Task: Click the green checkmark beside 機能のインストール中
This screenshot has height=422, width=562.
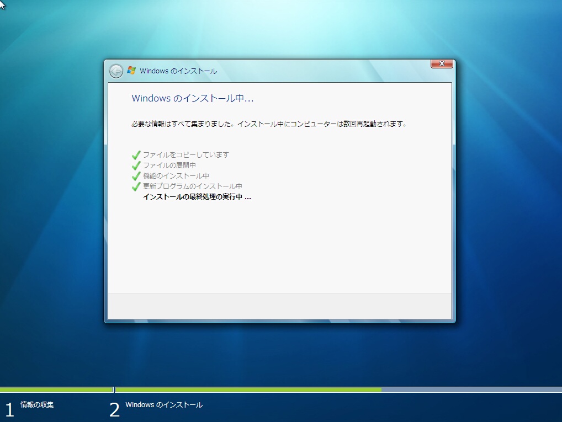Action: point(136,176)
